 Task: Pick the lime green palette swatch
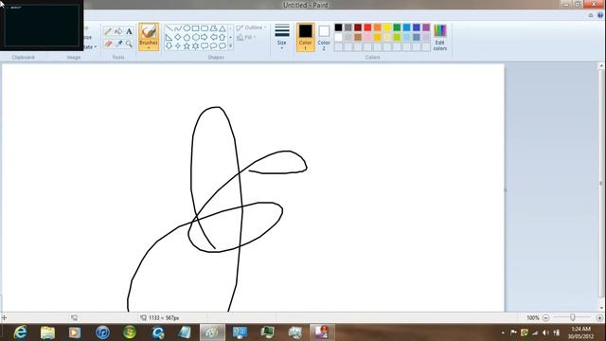click(397, 38)
